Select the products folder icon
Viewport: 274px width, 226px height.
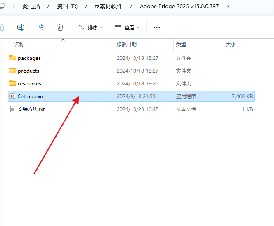(12, 71)
